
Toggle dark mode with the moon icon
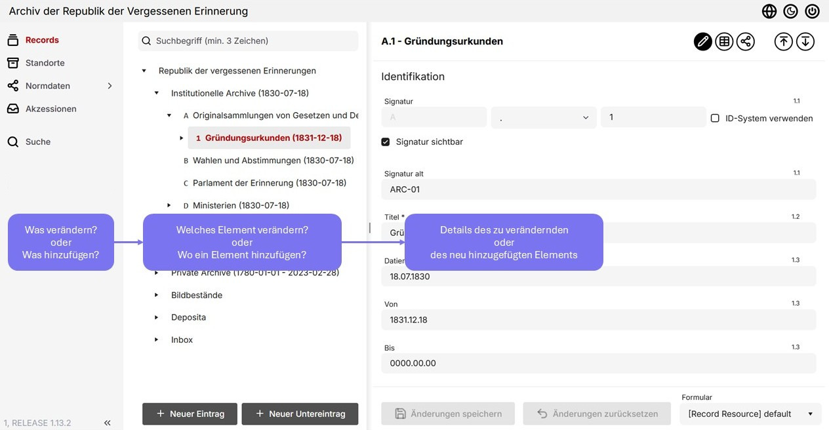[790, 11]
